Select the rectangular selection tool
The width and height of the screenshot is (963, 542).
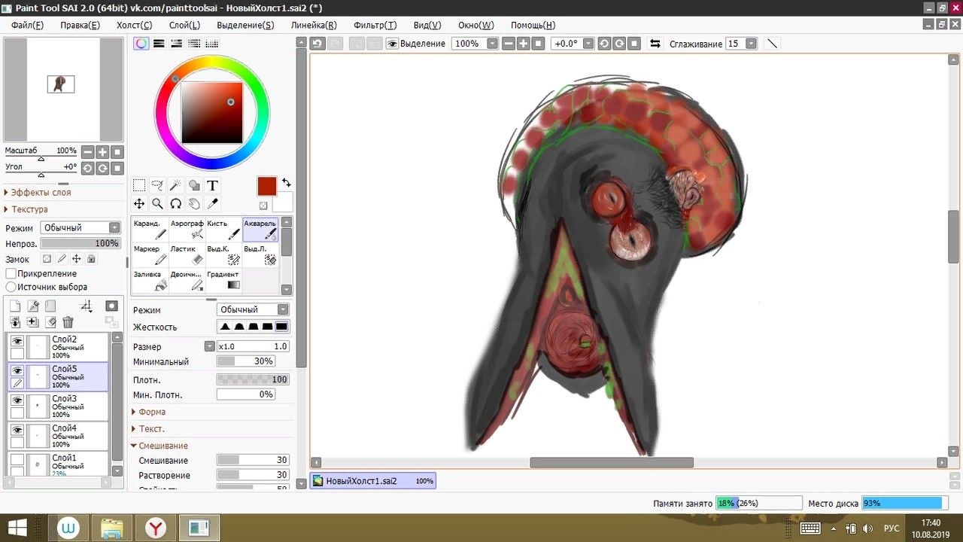(x=139, y=185)
